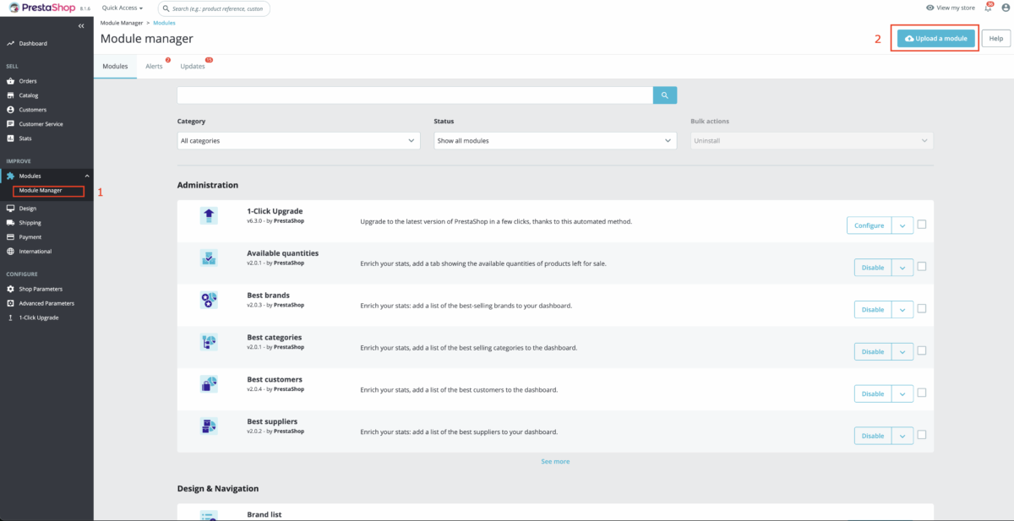Open the Quick Access dropdown
Screen dimensions: 1014x521
[x=123, y=8]
